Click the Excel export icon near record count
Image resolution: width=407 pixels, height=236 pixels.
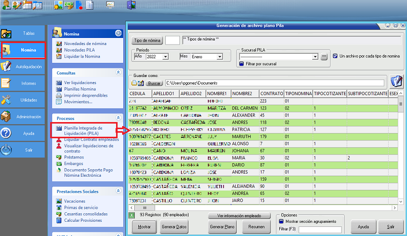click(x=132, y=216)
